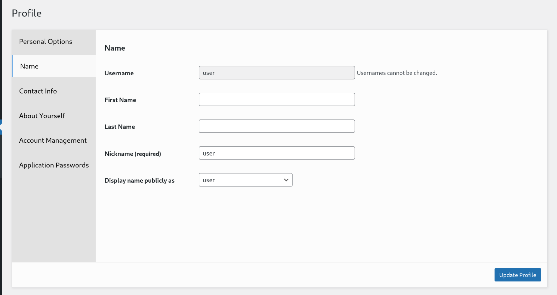The width and height of the screenshot is (557, 295).
Task: Click the Last Name label
Action: 120,127
